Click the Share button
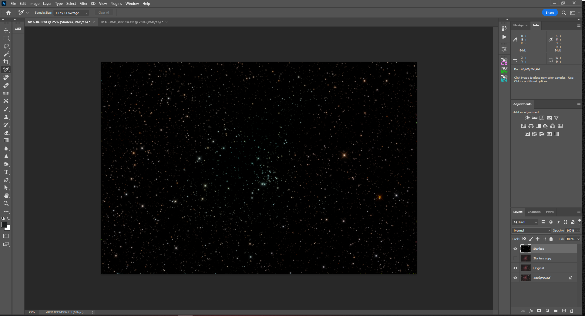The height and width of the screenshot is (316, 585). click(x=550, y=13)
